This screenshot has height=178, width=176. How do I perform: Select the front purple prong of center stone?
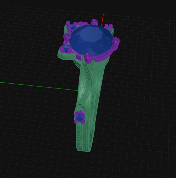tap(88, 58)
